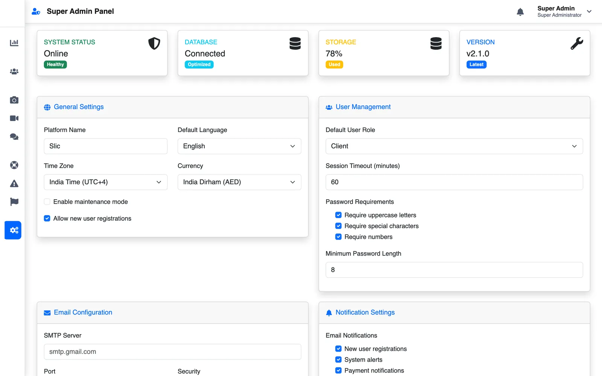This screenshot has width=602, height=376.
Task: Toggle Payment notifications checkbox
Action: [338, 371]
